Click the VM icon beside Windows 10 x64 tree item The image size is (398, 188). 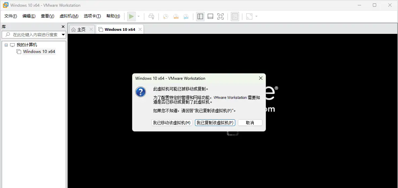[19, 52]
